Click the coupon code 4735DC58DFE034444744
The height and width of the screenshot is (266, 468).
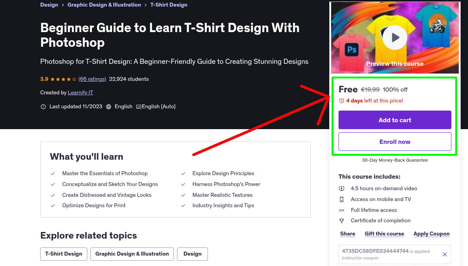pos(375,251)
